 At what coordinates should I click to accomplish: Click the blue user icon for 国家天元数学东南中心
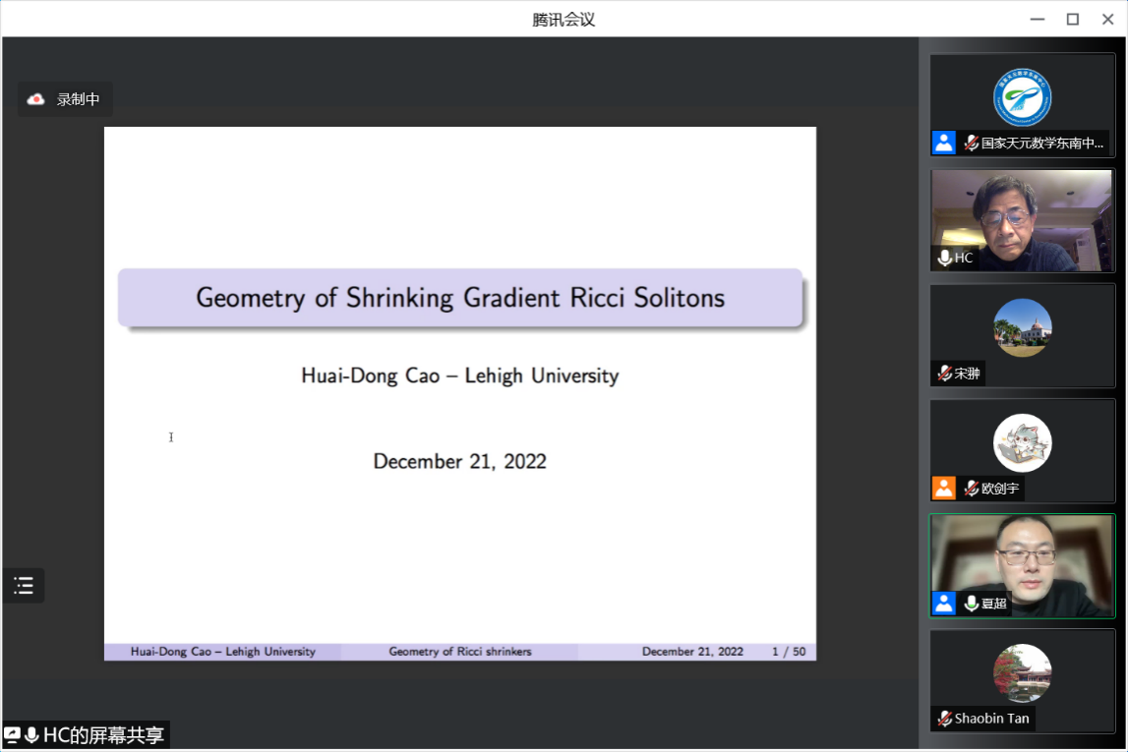coord(944,143)
